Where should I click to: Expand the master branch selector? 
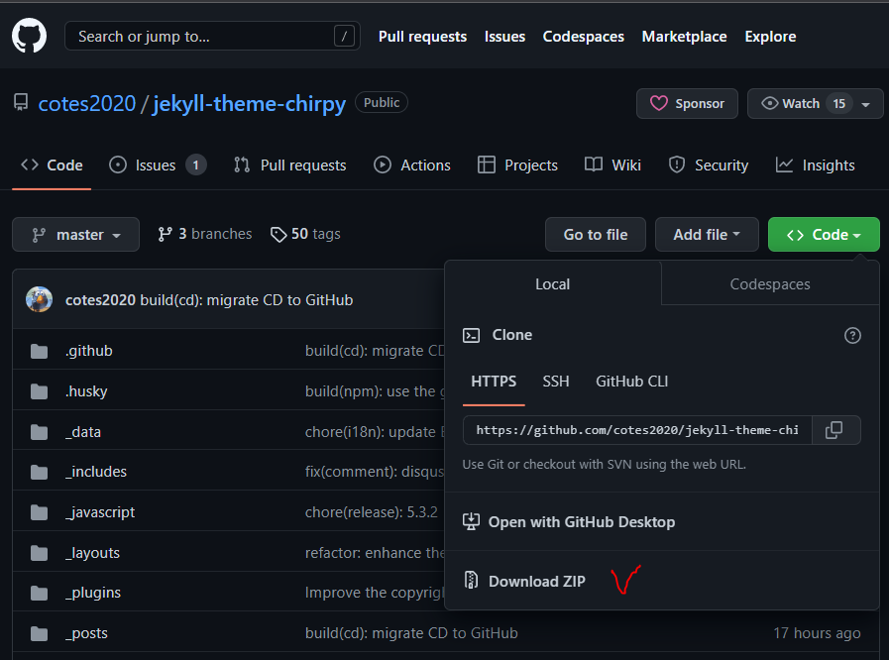(75, 234)
